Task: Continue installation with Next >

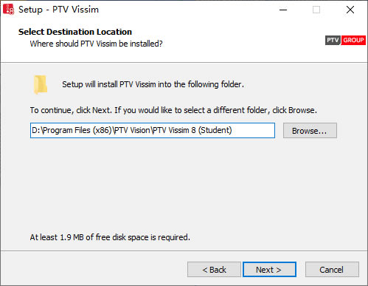Action: tap(269, 270)
